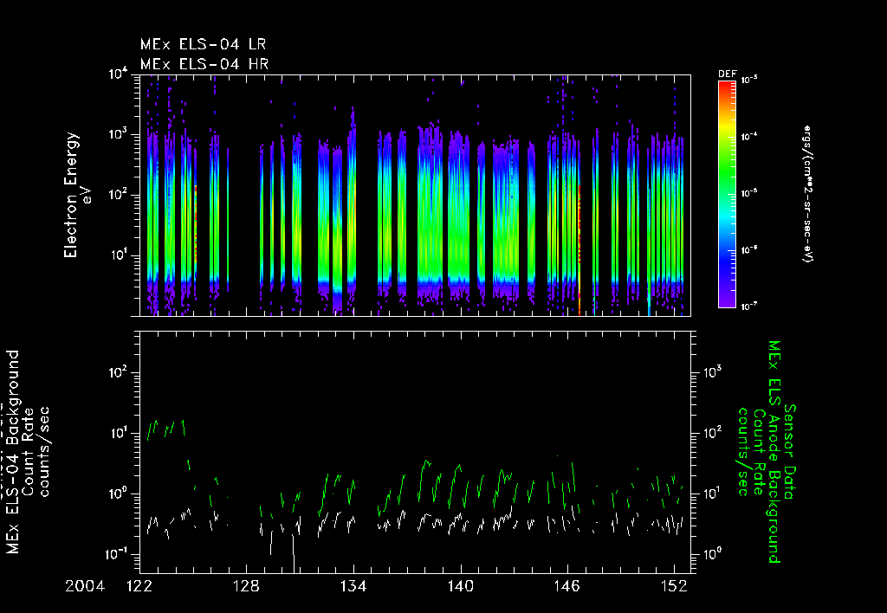This screenshot has height=613, width=887.
Task: Click the '2004' year label
Action: 85,586
